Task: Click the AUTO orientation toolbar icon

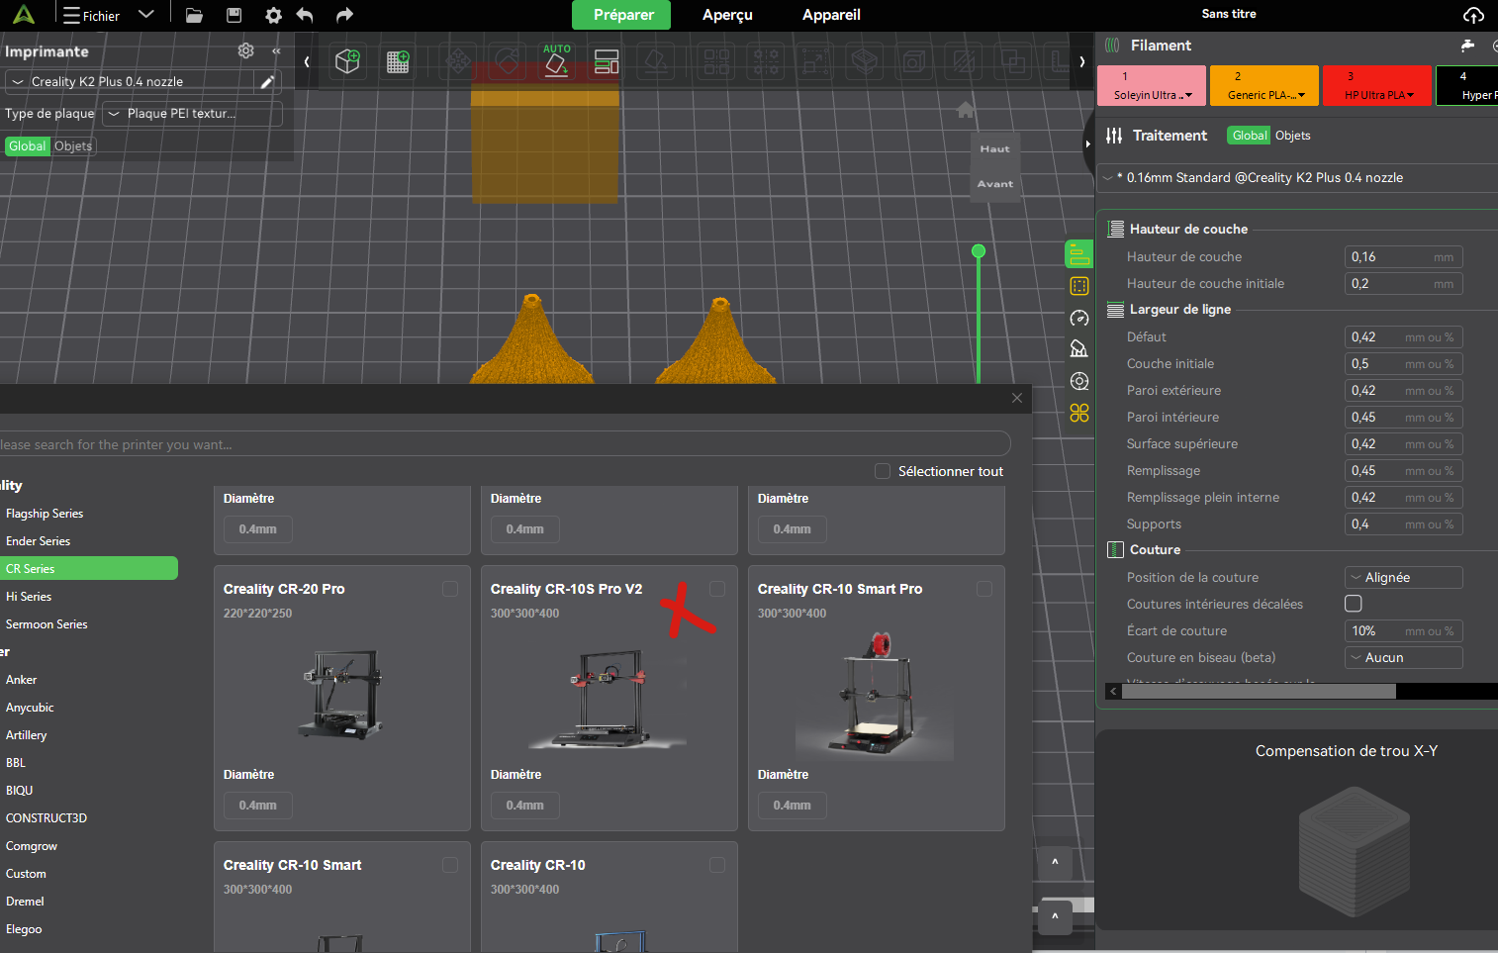Action: [556, 61]
